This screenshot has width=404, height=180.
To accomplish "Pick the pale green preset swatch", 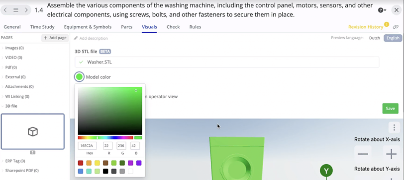I will click(x=97, y=171).
